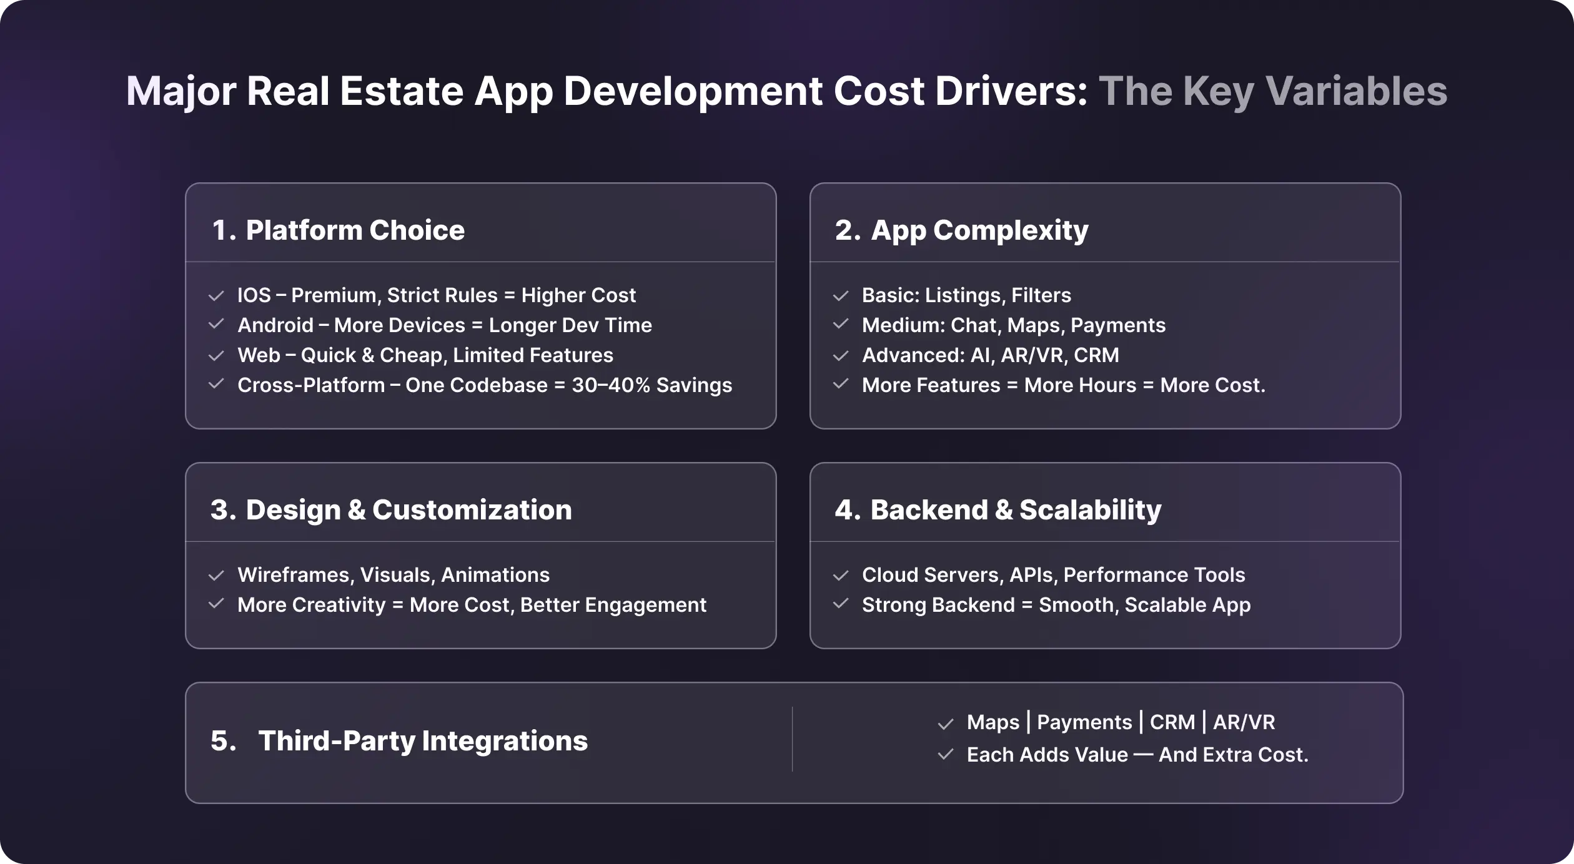
Task: Click the Medium: Chat, Maps, Payments bullet text
Action: pos(1014,325)
